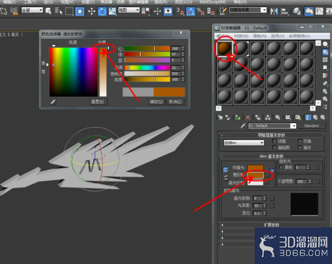
Task: Click Show Shaded Material in Viewport icon
Action: 298,117
